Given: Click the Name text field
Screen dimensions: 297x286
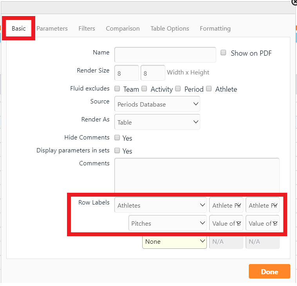Looking at the screenshot, I should tap(165, 55).
